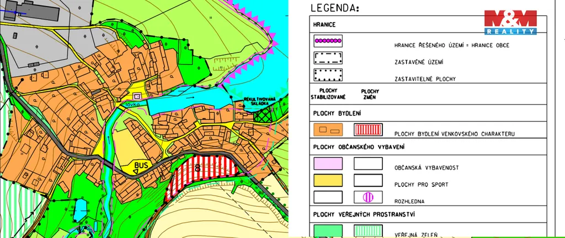Click the LEGENDA heading

pos(335,8)
